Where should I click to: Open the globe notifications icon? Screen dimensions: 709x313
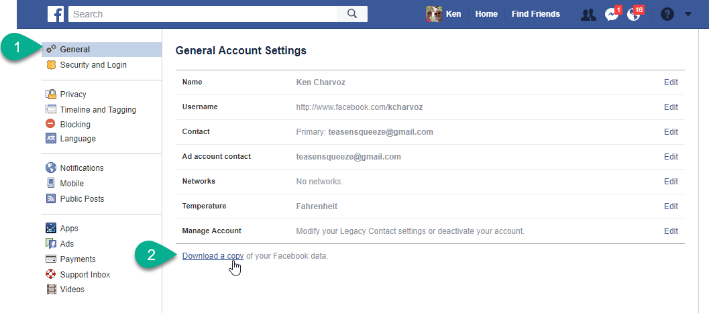634,15
